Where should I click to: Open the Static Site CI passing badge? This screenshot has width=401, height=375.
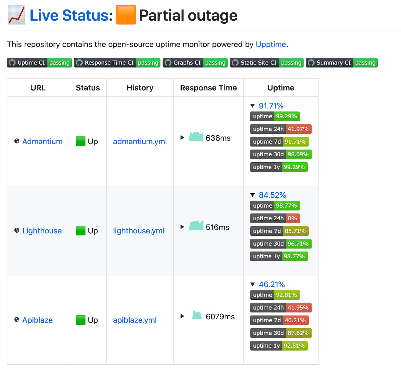pyautogui.click(x=267, y=63)
